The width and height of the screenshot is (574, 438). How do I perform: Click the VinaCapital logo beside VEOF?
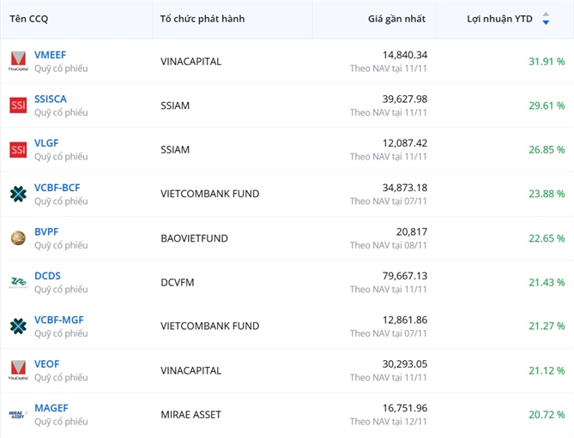click(x=17, y=370)
